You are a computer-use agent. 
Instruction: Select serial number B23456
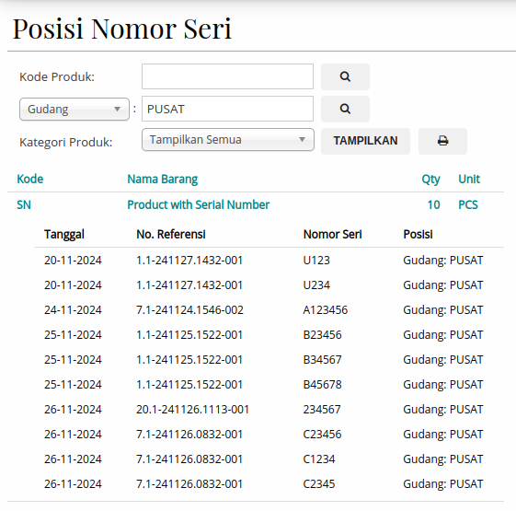coord(322,335)
